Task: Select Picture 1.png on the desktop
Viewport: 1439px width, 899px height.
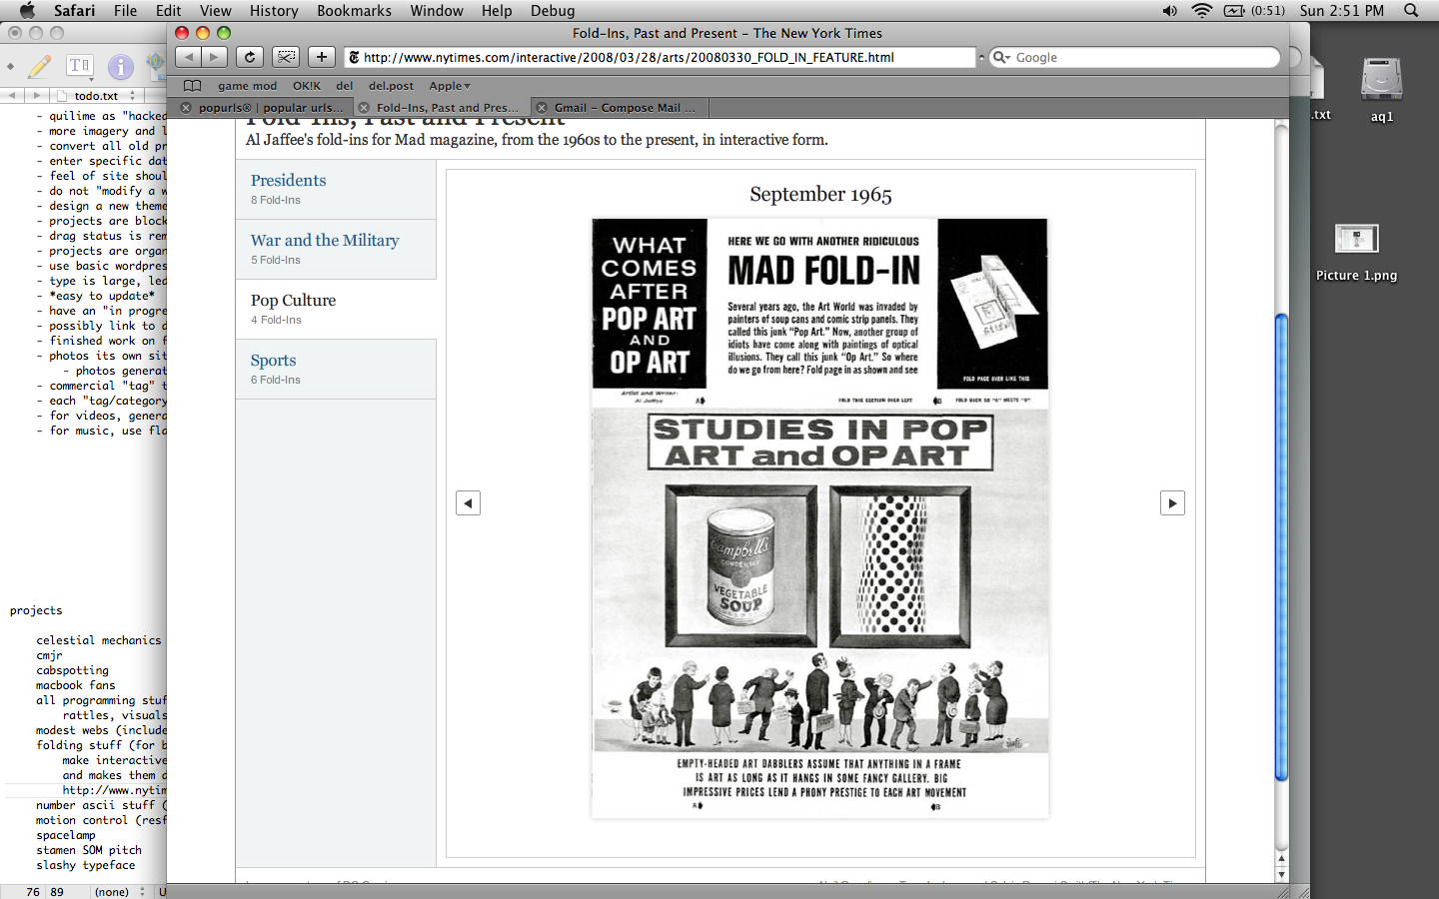Action: point(1356,253)
